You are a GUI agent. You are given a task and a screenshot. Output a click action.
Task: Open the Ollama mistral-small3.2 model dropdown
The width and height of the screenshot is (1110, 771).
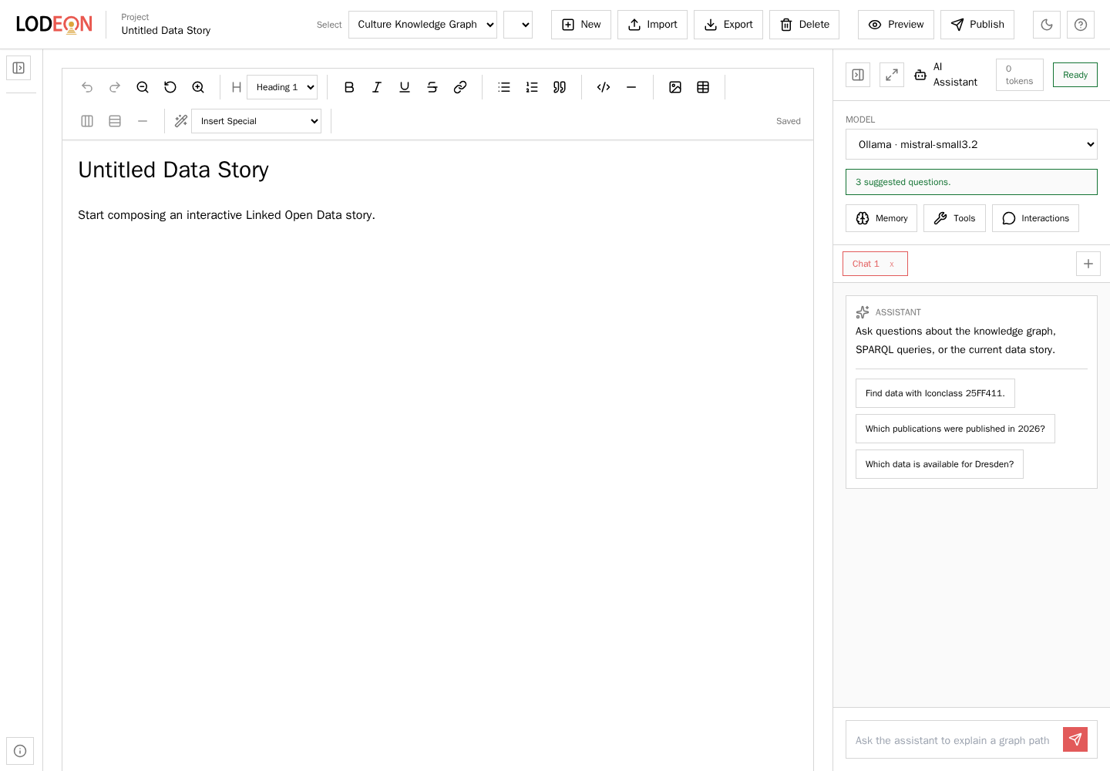point(971,144)
